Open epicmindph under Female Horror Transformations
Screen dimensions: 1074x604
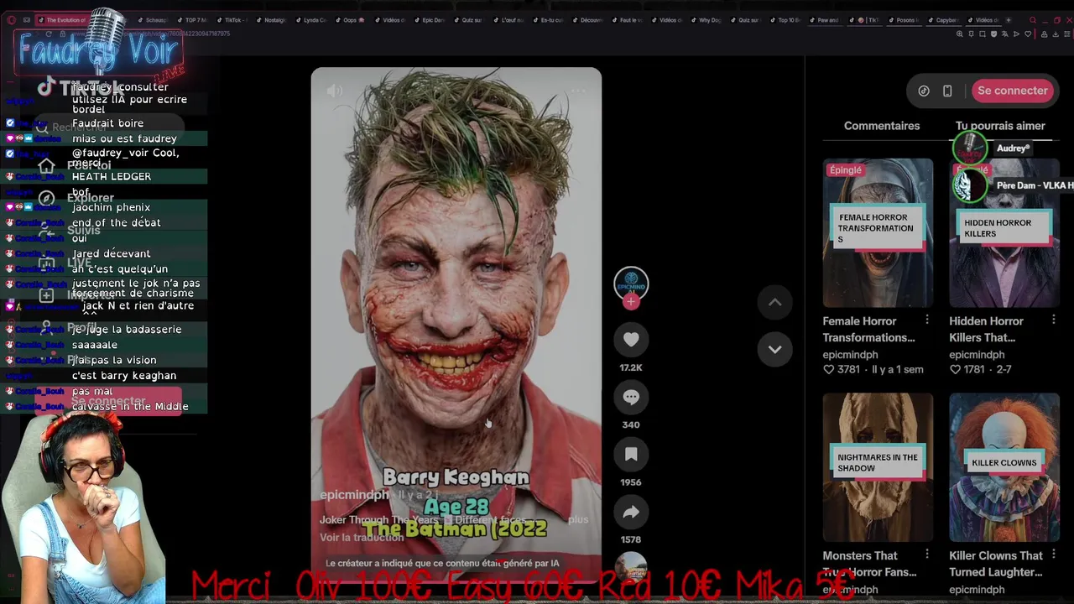coord(850,355)
